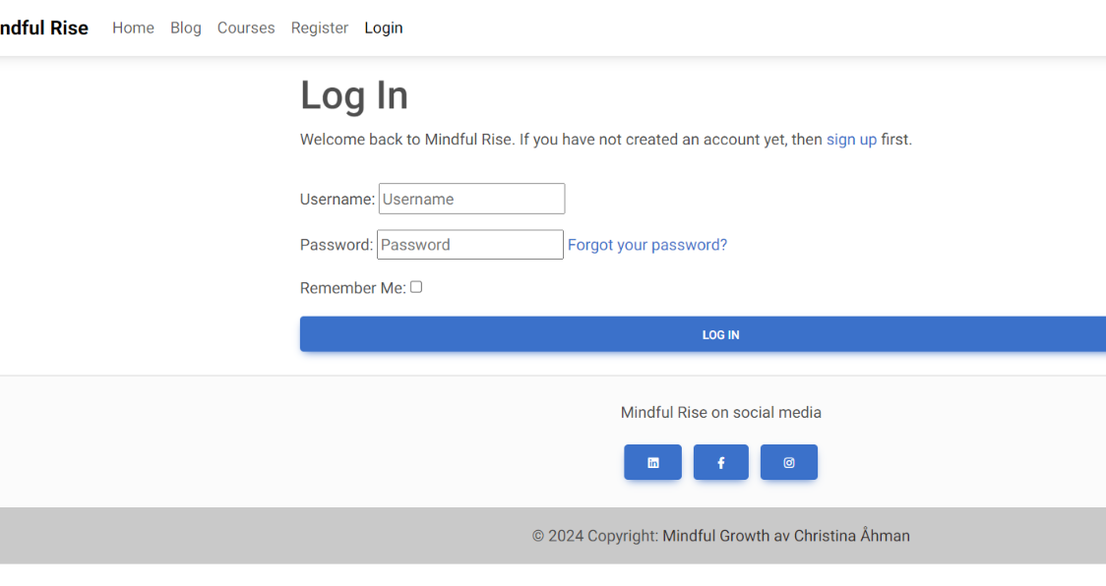Open the Facebook social media button
Screen dimensions: 1106x586
pos(721,462)
